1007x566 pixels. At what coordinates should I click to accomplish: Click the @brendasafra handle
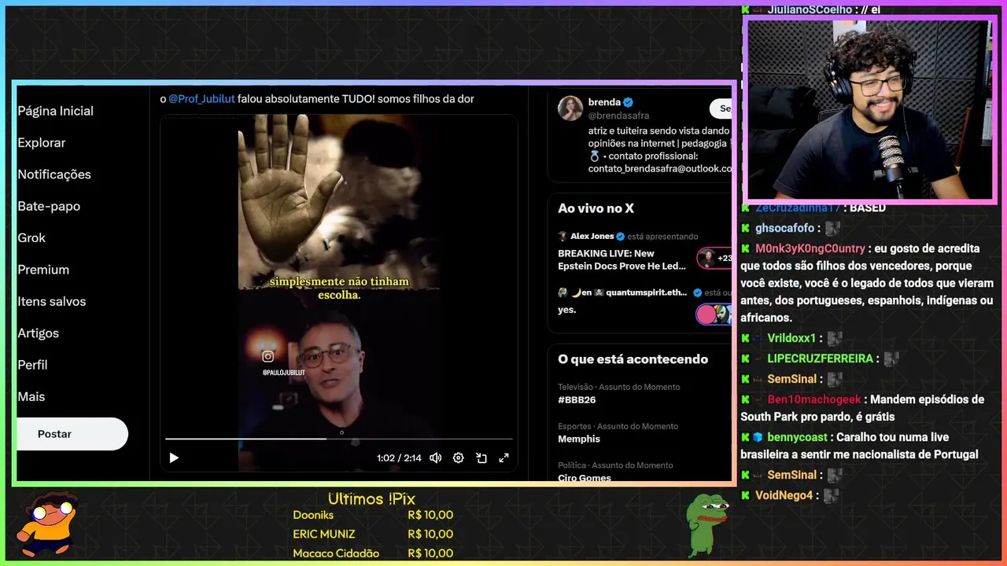[x=618, y=116]
